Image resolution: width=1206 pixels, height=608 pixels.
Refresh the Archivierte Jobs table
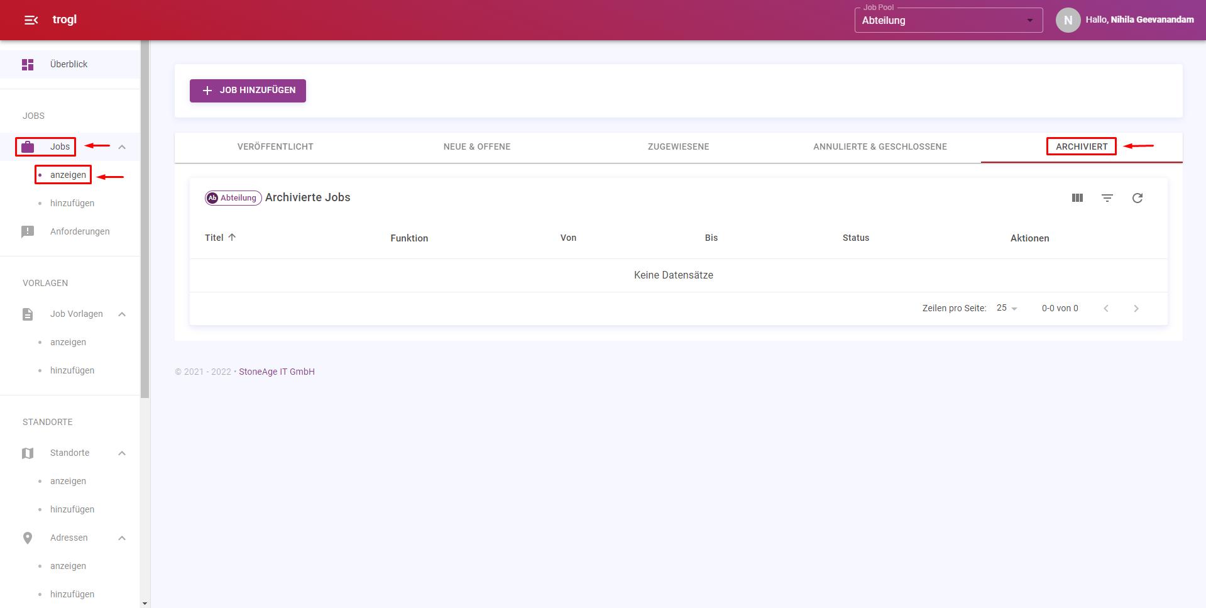point(1137,198)
